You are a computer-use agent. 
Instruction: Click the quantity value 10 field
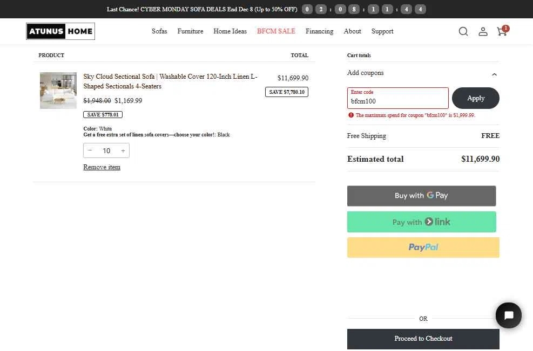[x=106, y=150]
